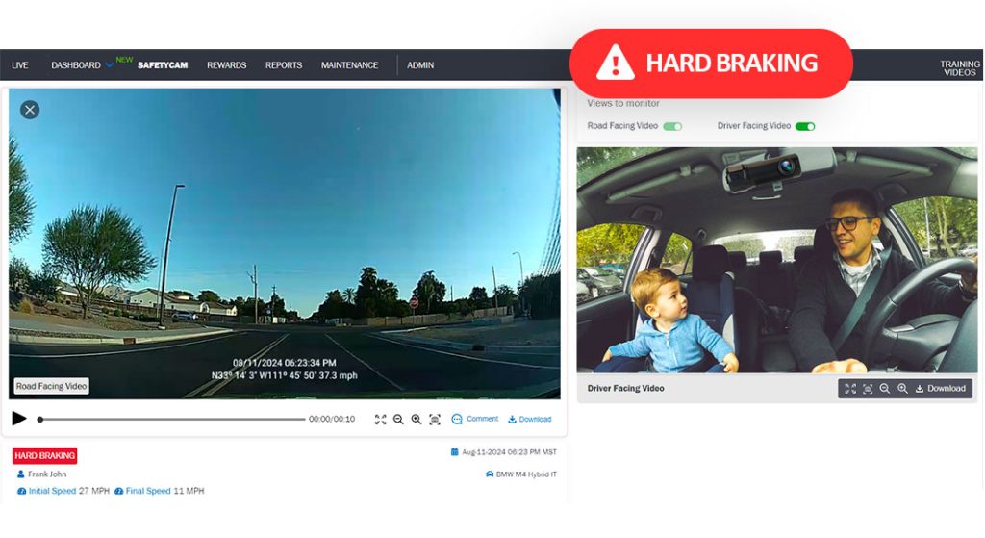
Task: Select the Final Speed label
Action: point(147,492)
